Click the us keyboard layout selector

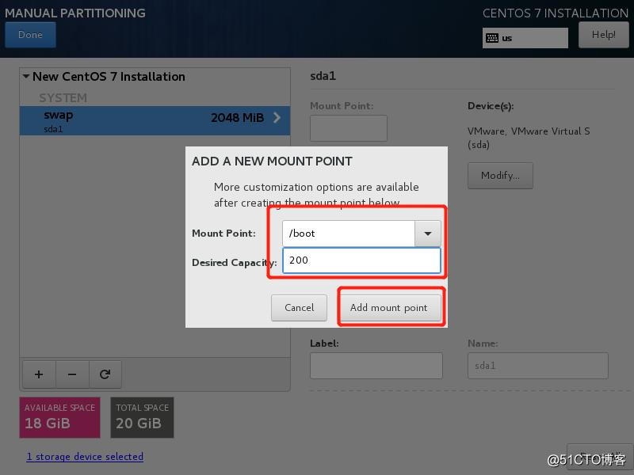pyautogui.click(x=525, y=38)
